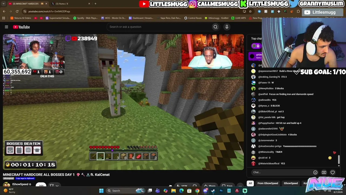Open the Returns & Orders bookmark
Image resolution: width=346 pixels, height=195 pixels.
click(x=21, y=18)
